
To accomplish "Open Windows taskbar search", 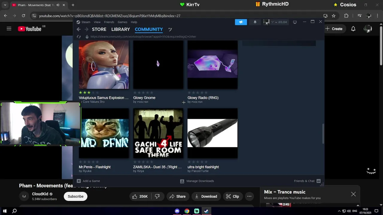I will click(x=14, y=211).
